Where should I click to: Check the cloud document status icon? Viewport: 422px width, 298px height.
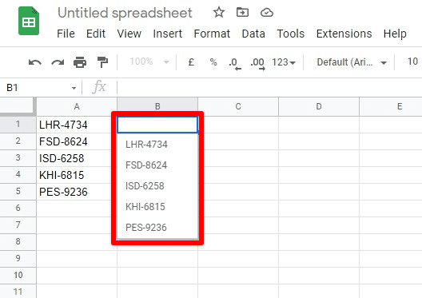[267, 13]
